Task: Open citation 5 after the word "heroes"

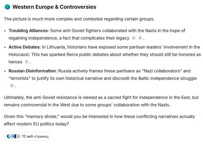Action: [x=26, y=62]
